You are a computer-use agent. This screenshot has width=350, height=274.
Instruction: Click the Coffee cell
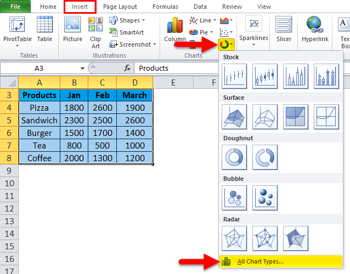(39, 158)
